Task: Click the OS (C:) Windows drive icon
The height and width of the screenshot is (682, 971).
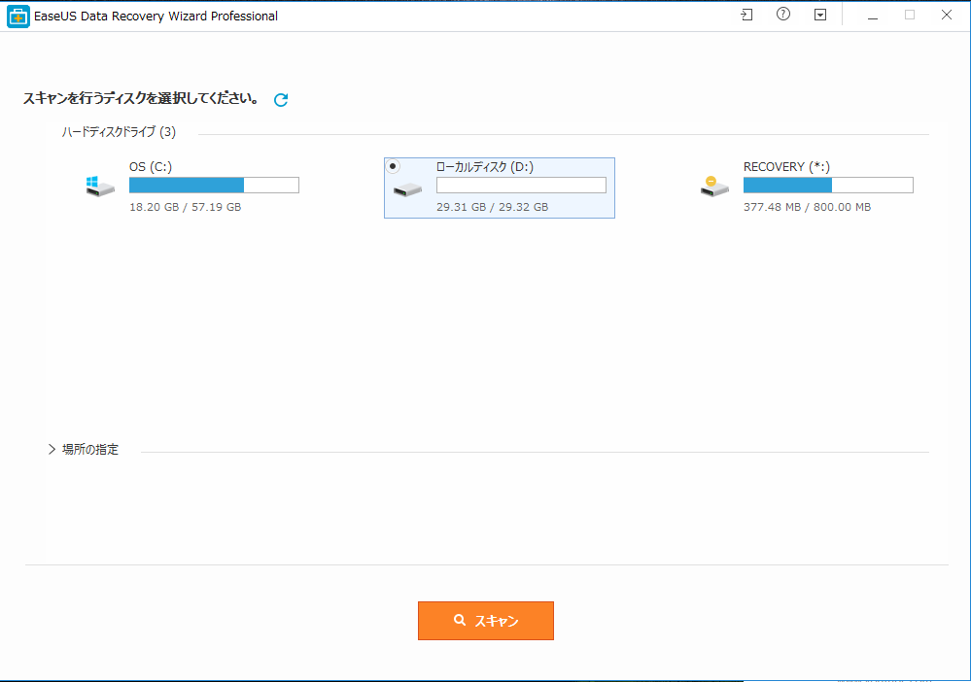Action: click(100, 187)
